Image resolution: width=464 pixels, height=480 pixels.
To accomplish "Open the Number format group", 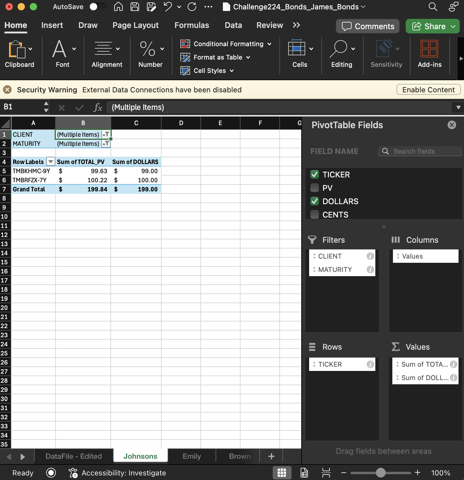I will point(151,54).
